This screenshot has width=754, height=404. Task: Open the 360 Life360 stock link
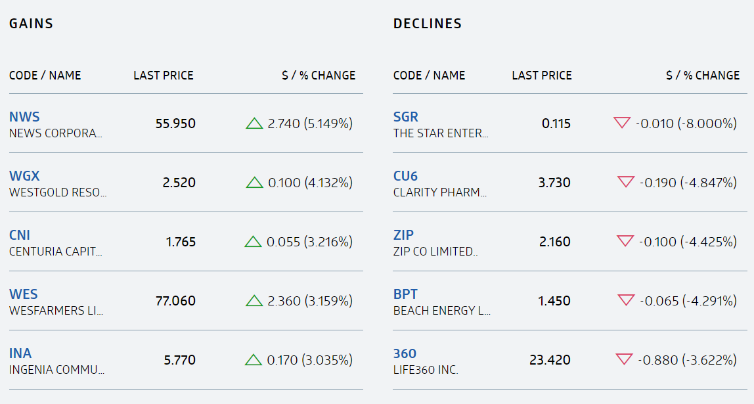[x=405, y=353]
